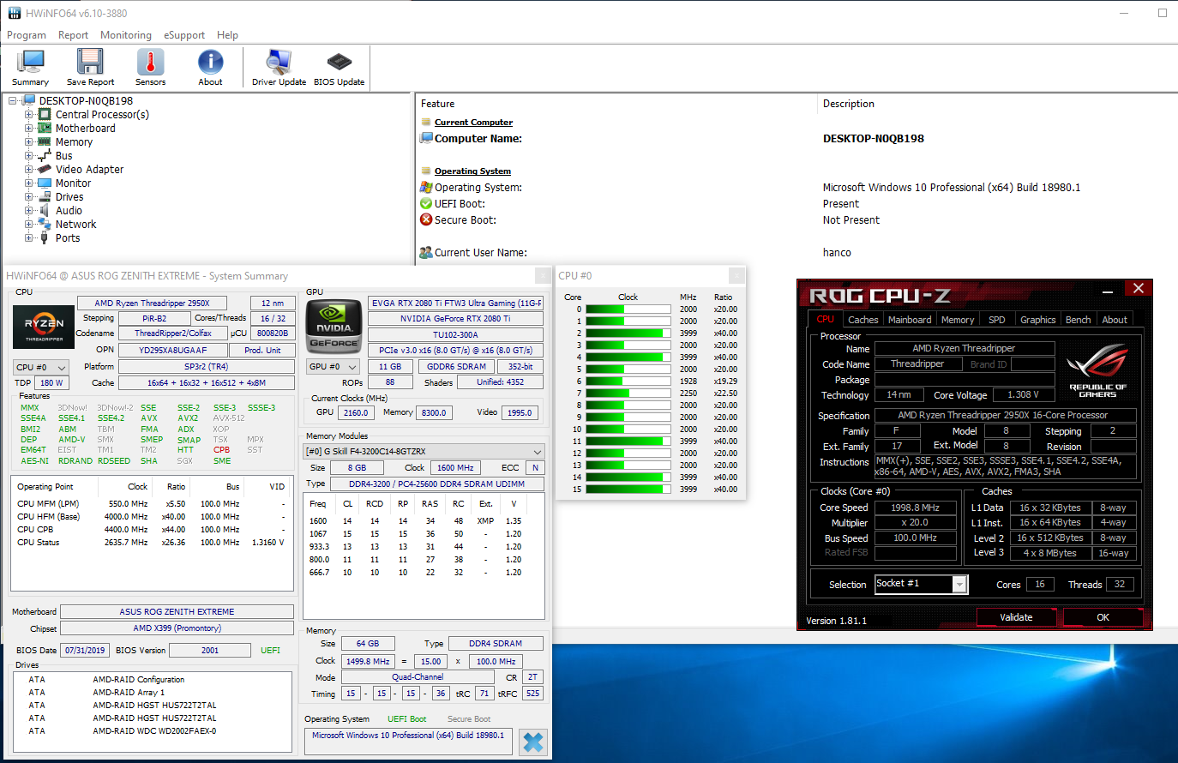Viewport: 1178px width, 763px height.
Task: Expand the Memory tree node
Action: point(29,141)
